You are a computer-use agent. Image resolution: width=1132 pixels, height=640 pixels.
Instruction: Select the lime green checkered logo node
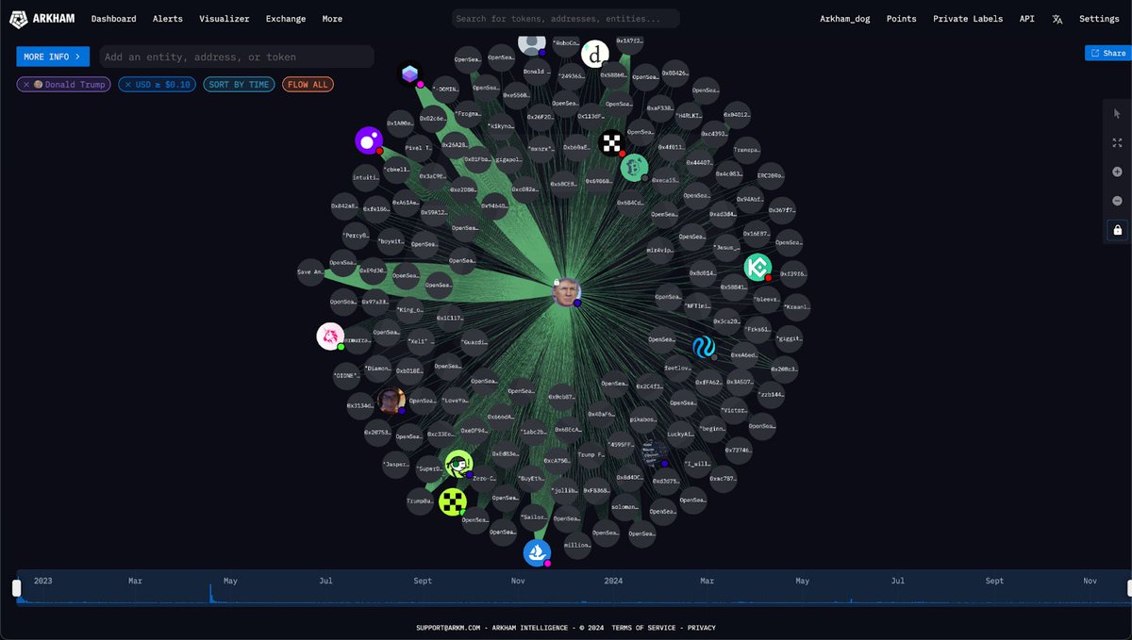[x=453, y=501]
